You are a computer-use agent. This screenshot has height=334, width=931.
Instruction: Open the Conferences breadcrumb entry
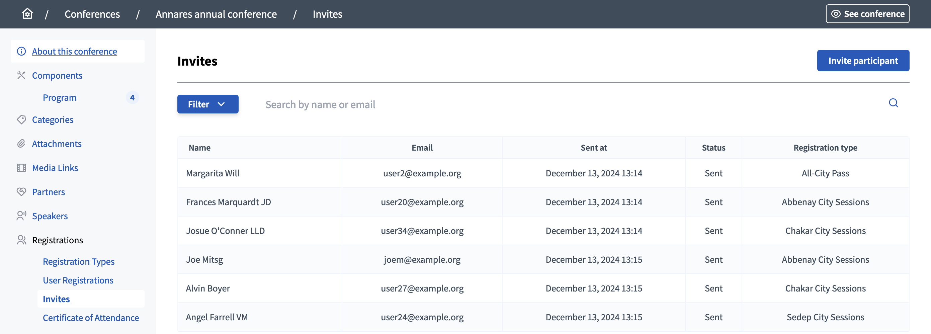[x=92, y=14]
